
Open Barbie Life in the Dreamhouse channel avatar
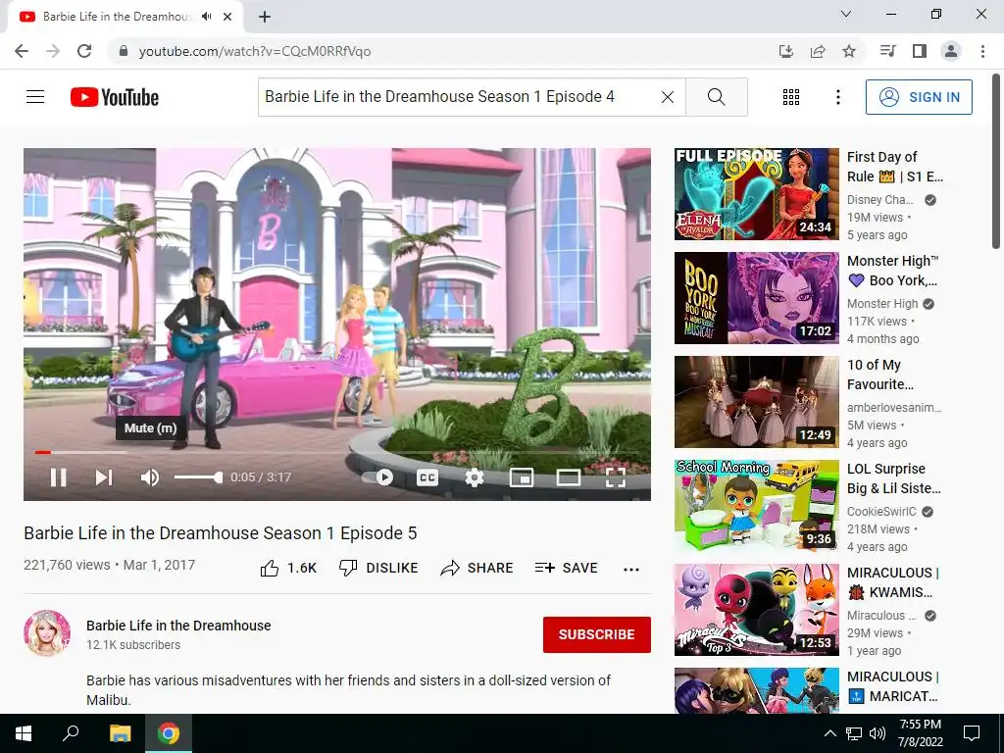(x=47, y=633)
